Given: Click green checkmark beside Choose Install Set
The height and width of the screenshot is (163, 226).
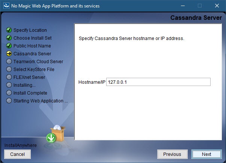Looking at the screenshot, I should 9,38.
